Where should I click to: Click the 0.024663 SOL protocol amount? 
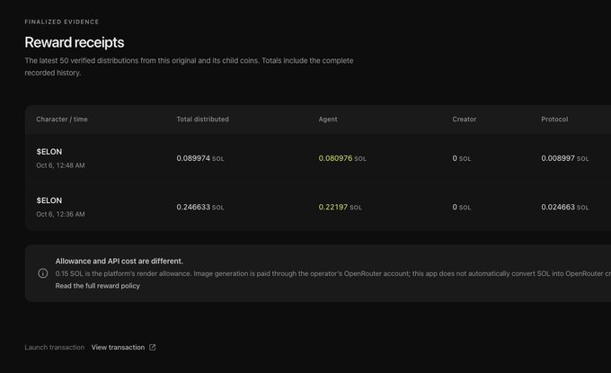(565, 207)
